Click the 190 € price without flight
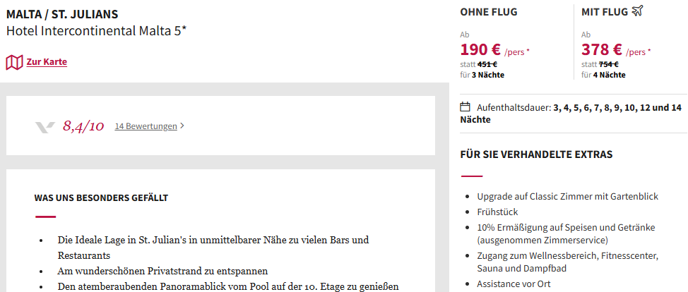Image resolution: width=688 pixels, height=292 pixels. [481, 50]
